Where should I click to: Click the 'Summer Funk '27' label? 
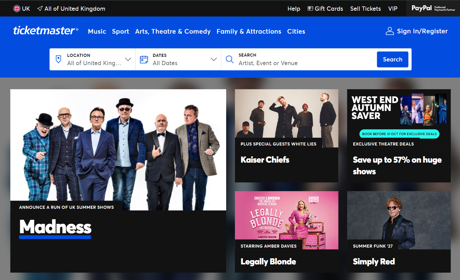[373, 246]
